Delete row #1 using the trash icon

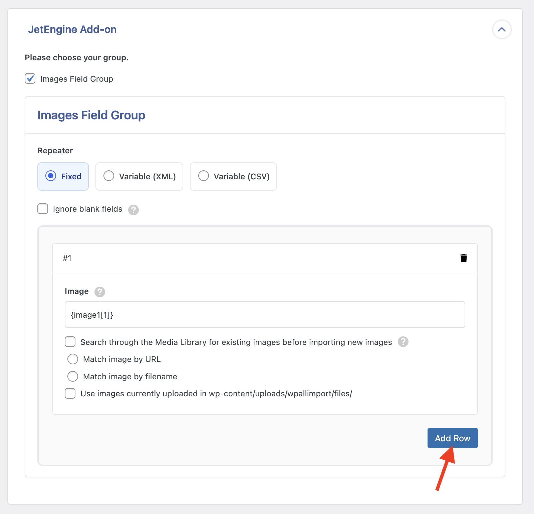(464, 258)
